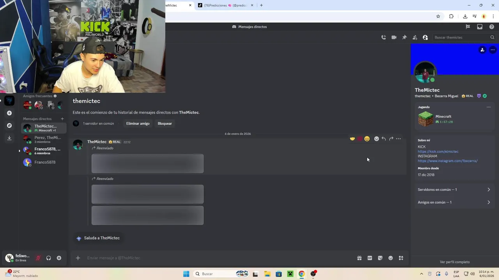This screenshot has width=499, height=280.
Task: Open the emoji picker in message bar
Action: tap(391, 258)
